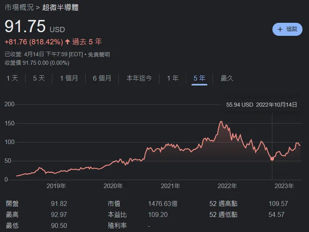Select the 最久 range tab

pos(227,78)
